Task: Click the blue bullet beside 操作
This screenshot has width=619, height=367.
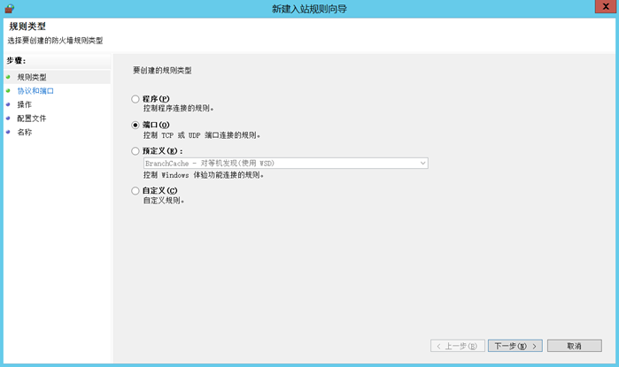Action: pyautogui.click(x=8, y=104)
